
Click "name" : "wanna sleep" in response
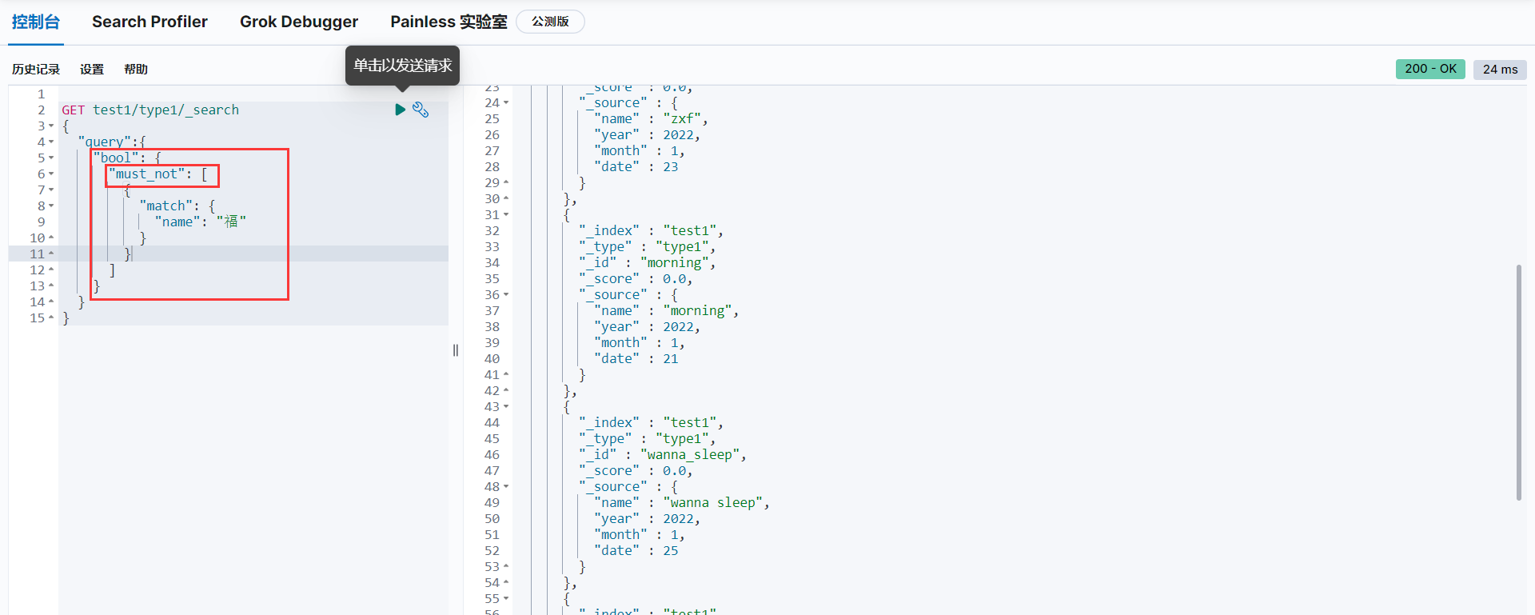[681, 503]
